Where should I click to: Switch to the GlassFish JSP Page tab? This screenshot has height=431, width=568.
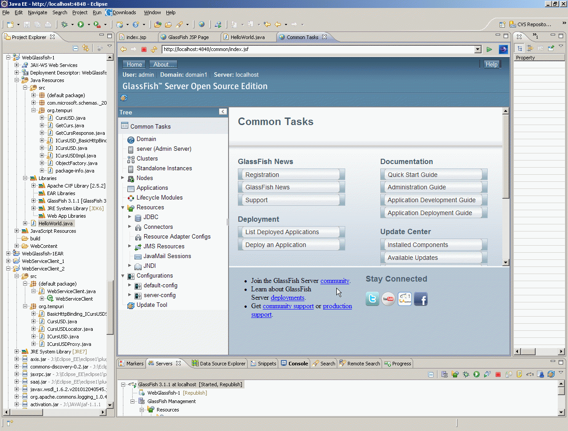[x=188, y=37]
